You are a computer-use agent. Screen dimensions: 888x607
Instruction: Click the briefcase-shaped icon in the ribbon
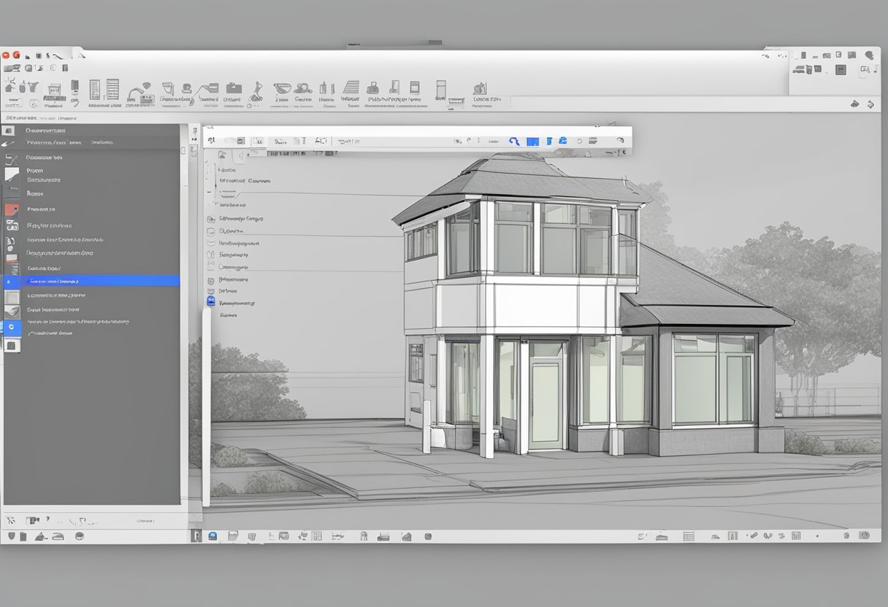tap(233, 88)
